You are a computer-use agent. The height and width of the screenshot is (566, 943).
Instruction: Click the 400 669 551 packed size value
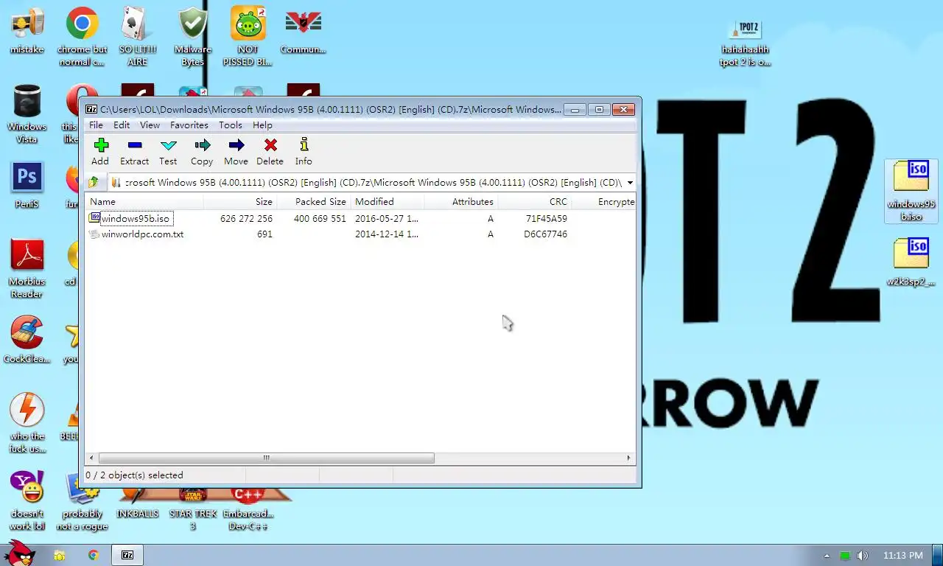click(x=320, y=219)
